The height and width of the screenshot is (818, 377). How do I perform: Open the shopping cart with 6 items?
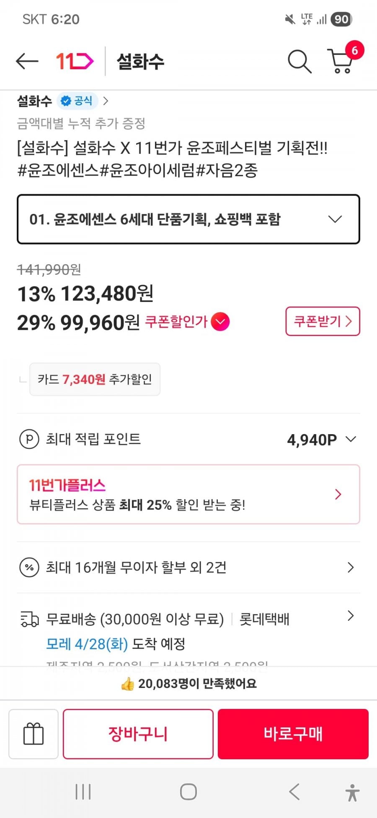point(341,61)
